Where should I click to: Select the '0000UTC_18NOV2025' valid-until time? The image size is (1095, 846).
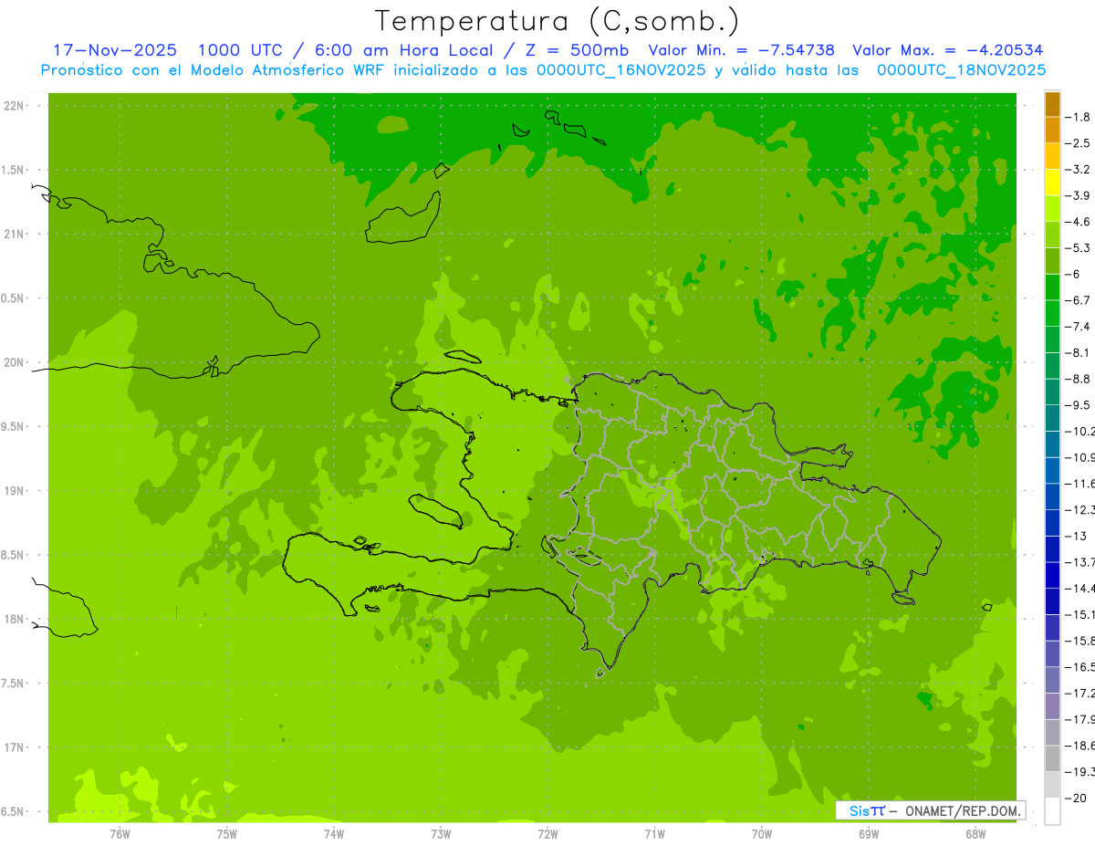[961, 70]
